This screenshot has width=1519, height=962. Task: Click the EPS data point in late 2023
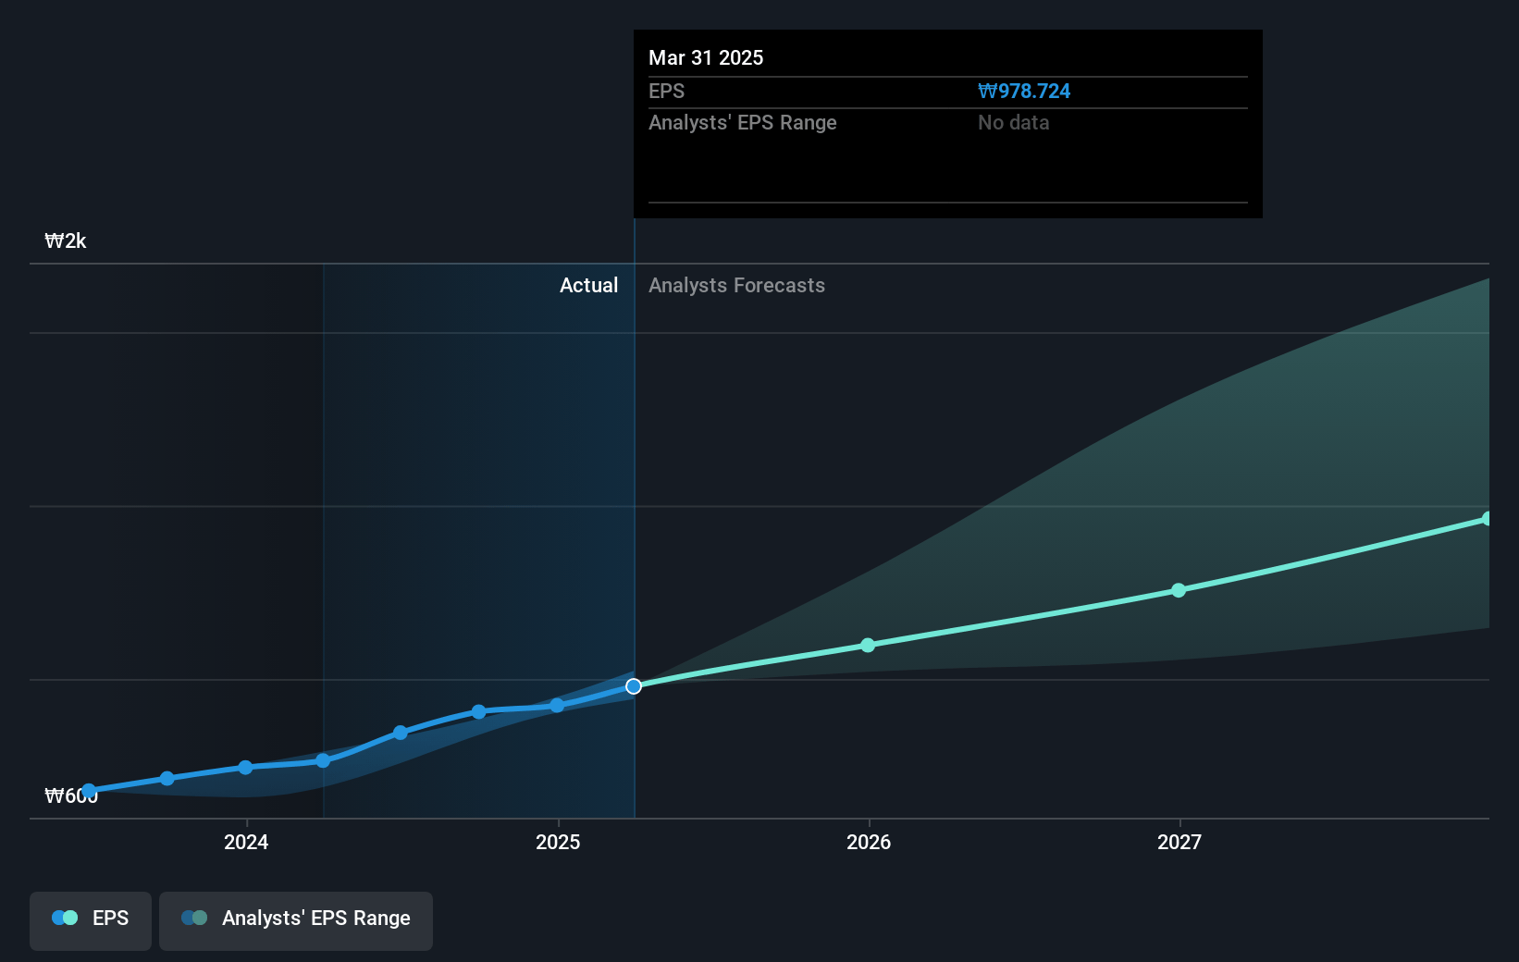pos(167,779)
